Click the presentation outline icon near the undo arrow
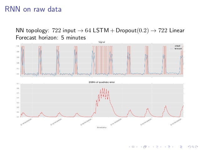 (x=181, y=147)
